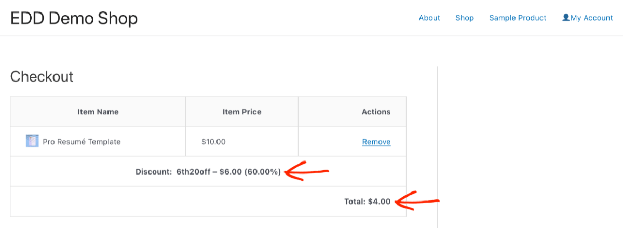This screenshot has height=228, width=623.
Task: Click the Item Name column header
Action: pyautogui.click(x=98, y=112)
